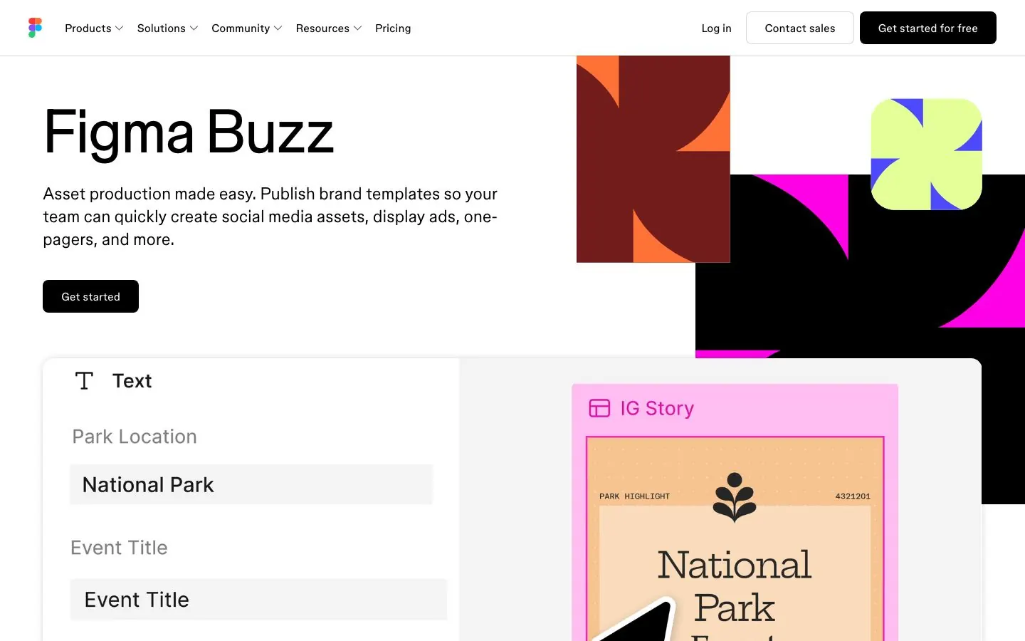Viewport: 1025px width, 641px height.
Task: Click the Text tool T icon
Action: (x=84, y=381)
